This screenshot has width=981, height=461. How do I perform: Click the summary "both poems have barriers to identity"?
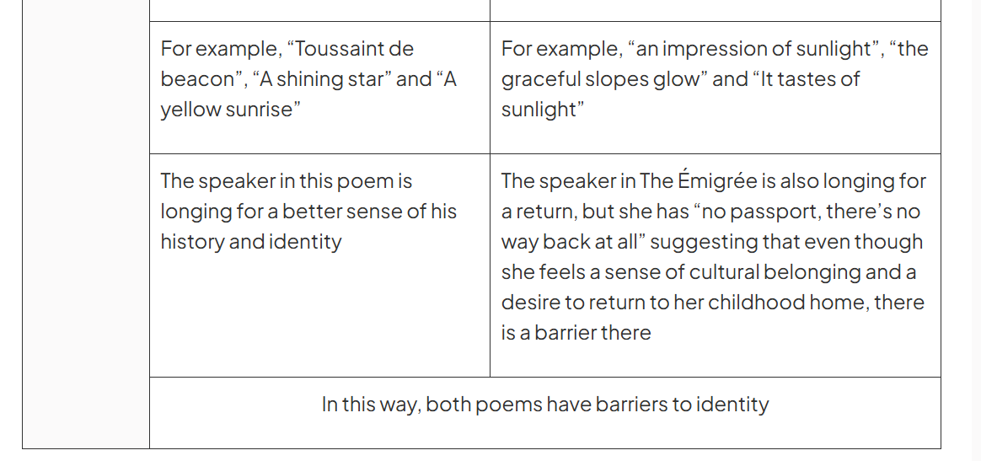(x=597, y=405)
